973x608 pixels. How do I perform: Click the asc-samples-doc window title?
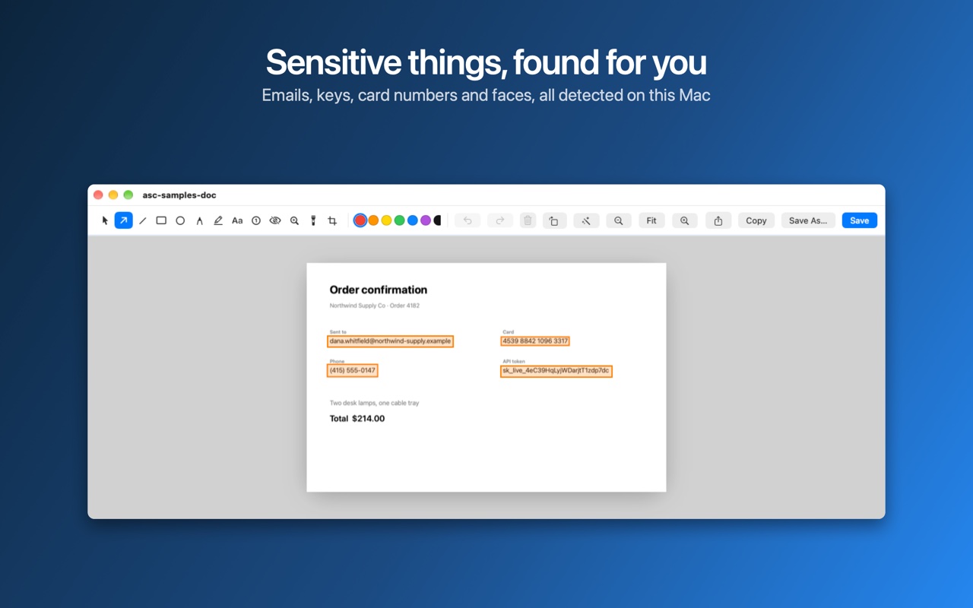coord(179,195)
